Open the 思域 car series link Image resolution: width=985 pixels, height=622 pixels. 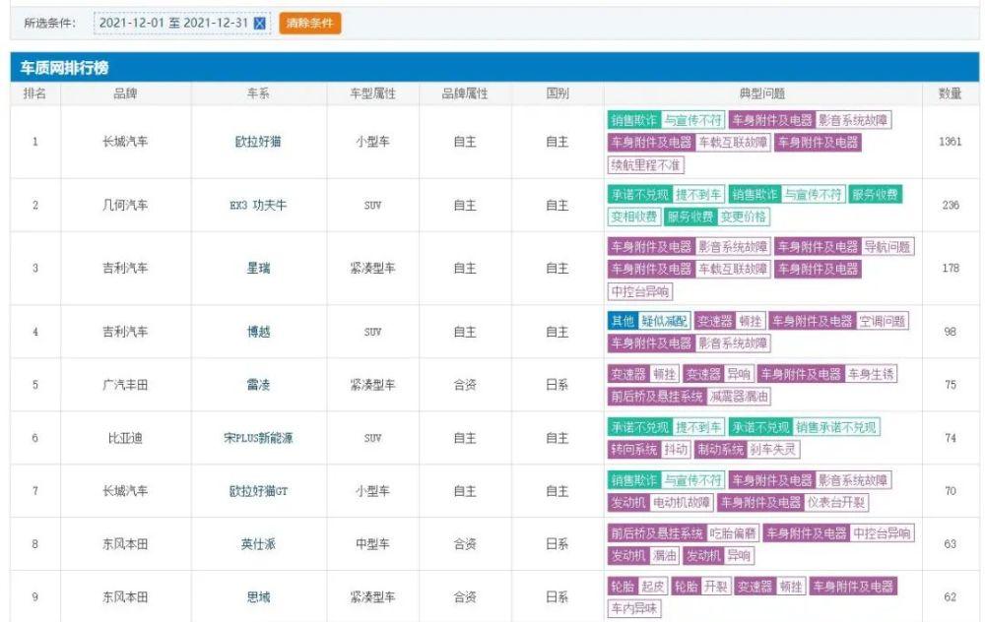pos(258,596)
